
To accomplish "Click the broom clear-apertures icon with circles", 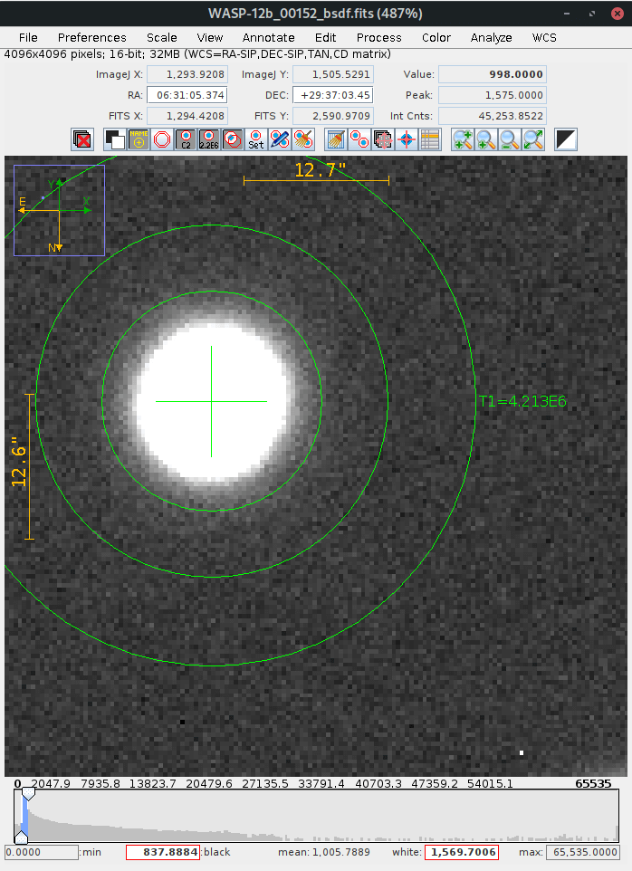I will pyautogui.click(x=303, y=139).
